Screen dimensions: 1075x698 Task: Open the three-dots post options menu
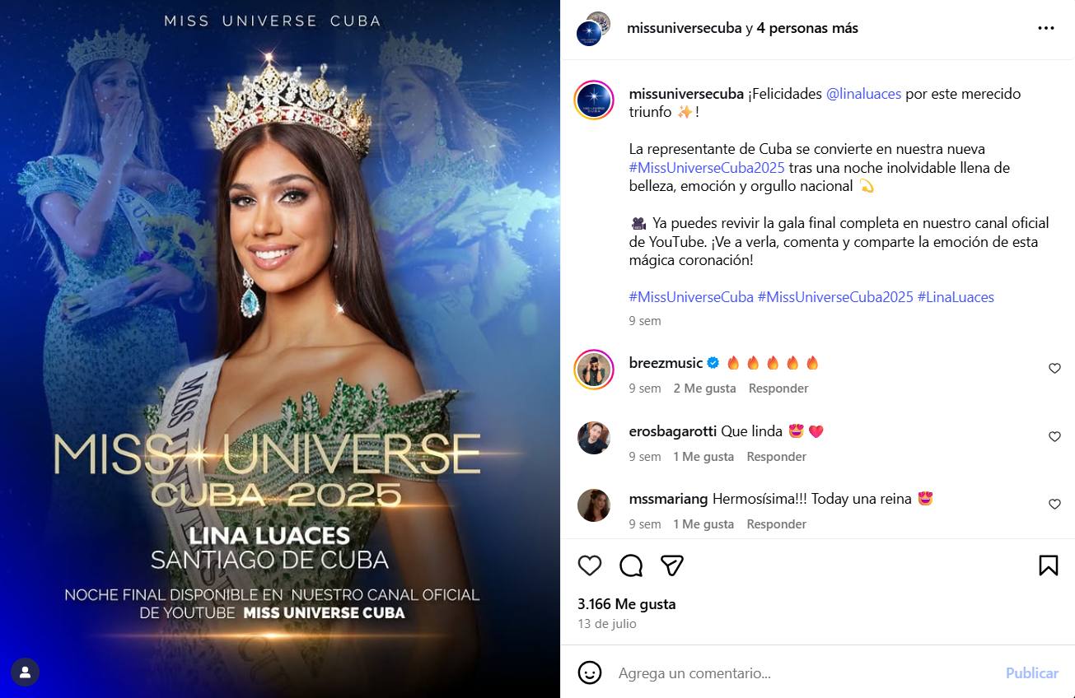[1046, 28]
